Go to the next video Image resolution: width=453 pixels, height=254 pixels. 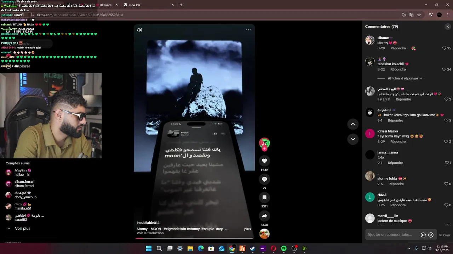click(353, 139)
